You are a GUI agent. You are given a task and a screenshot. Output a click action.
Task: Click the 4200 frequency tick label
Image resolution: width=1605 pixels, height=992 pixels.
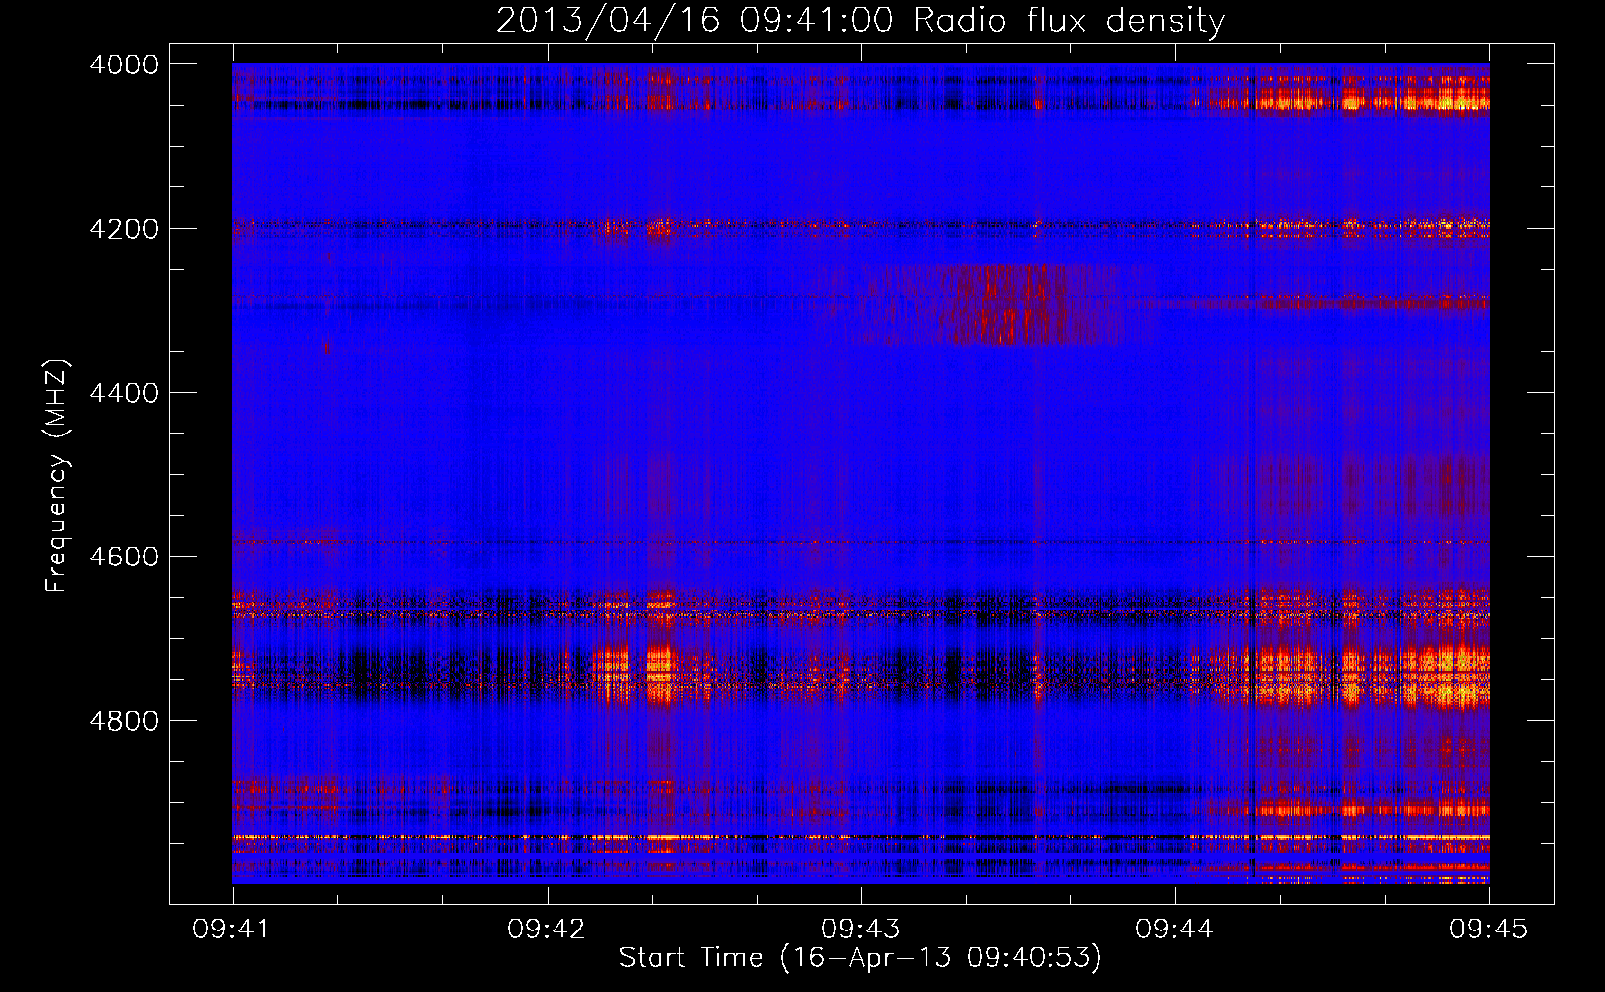(124, 229)
